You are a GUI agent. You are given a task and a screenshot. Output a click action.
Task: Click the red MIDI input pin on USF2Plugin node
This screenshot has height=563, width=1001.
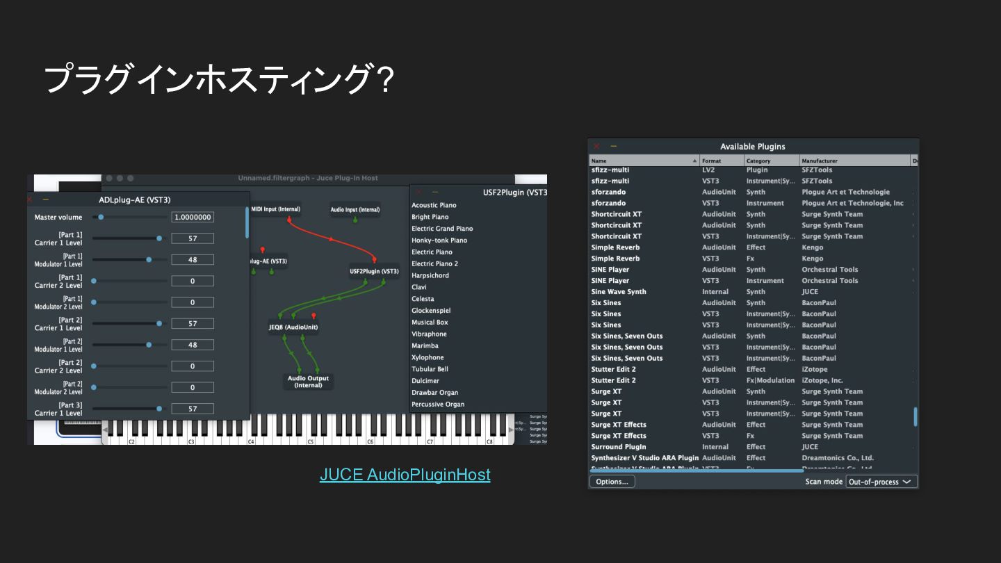click(375, 261)
